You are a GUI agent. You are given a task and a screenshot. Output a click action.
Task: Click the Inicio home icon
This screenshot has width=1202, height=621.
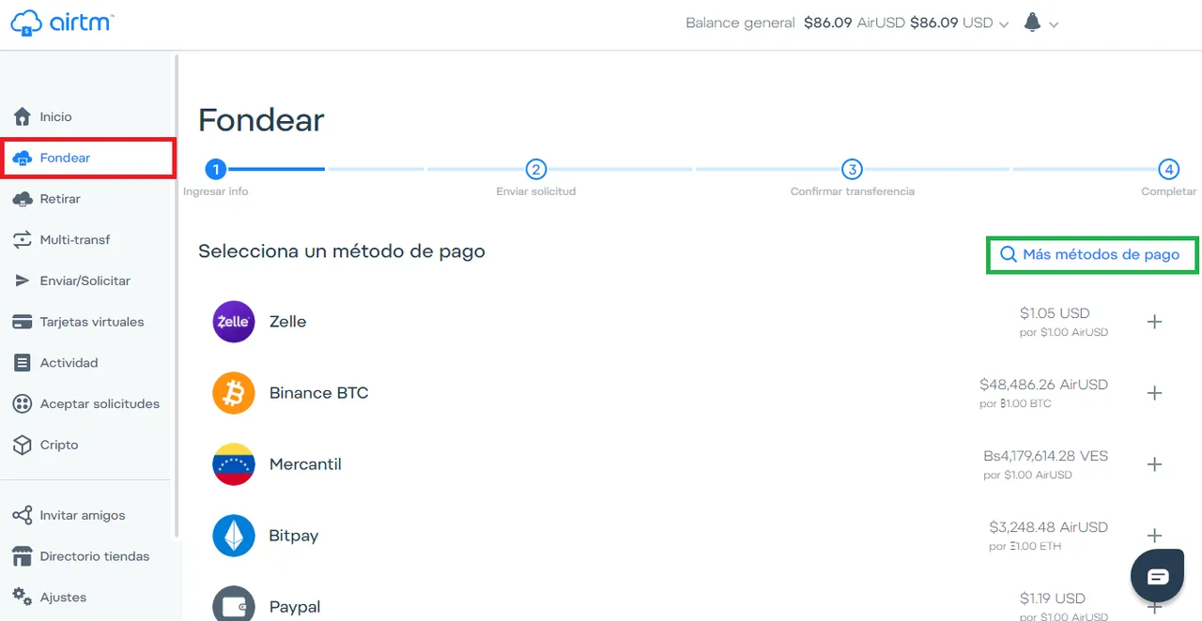coord(23,117)
